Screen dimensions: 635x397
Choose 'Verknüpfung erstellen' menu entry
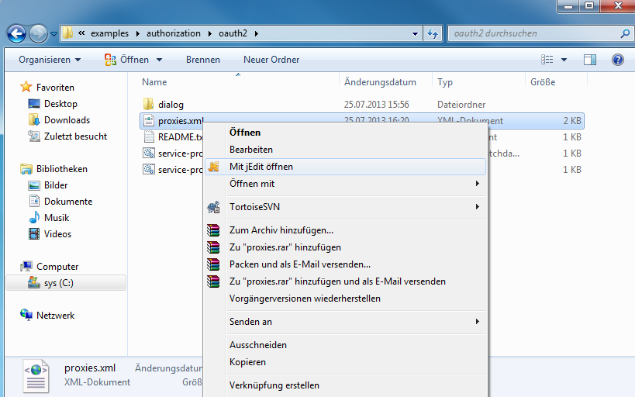pos(274,385)
